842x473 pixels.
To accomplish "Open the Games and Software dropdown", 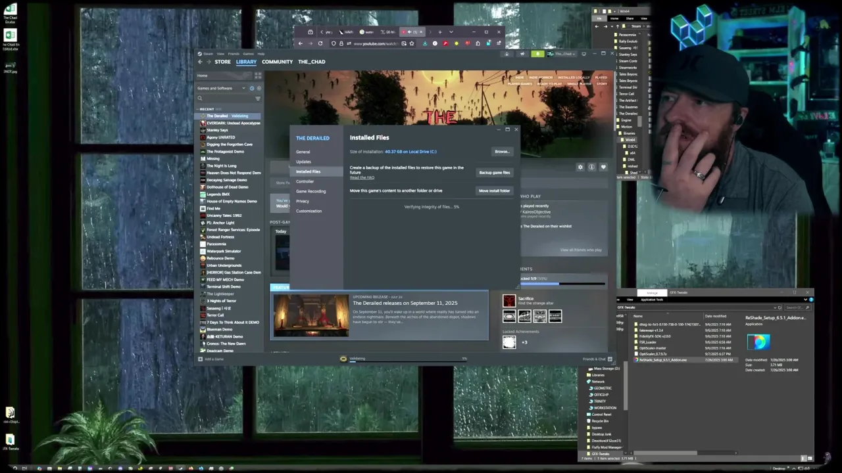I will [221, 88].
